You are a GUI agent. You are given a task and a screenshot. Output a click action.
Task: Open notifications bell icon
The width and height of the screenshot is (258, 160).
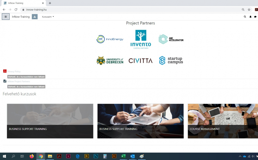[x=250, y=17]
